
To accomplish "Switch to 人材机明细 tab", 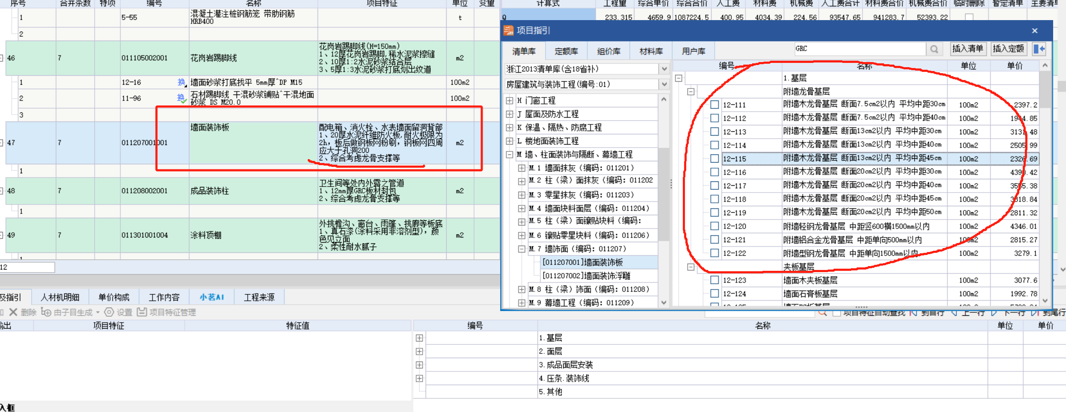I will [x=60, y=297].
